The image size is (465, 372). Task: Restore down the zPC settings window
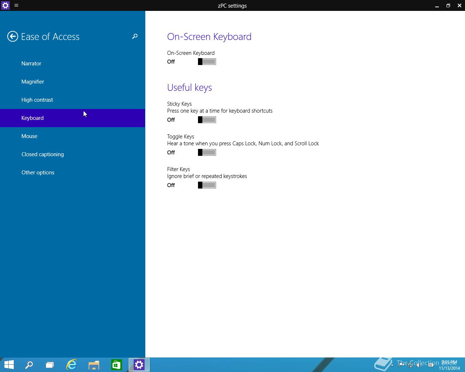coord(448,5)
